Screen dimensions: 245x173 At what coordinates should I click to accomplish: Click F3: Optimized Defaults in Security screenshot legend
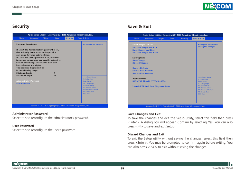(91, 90)
